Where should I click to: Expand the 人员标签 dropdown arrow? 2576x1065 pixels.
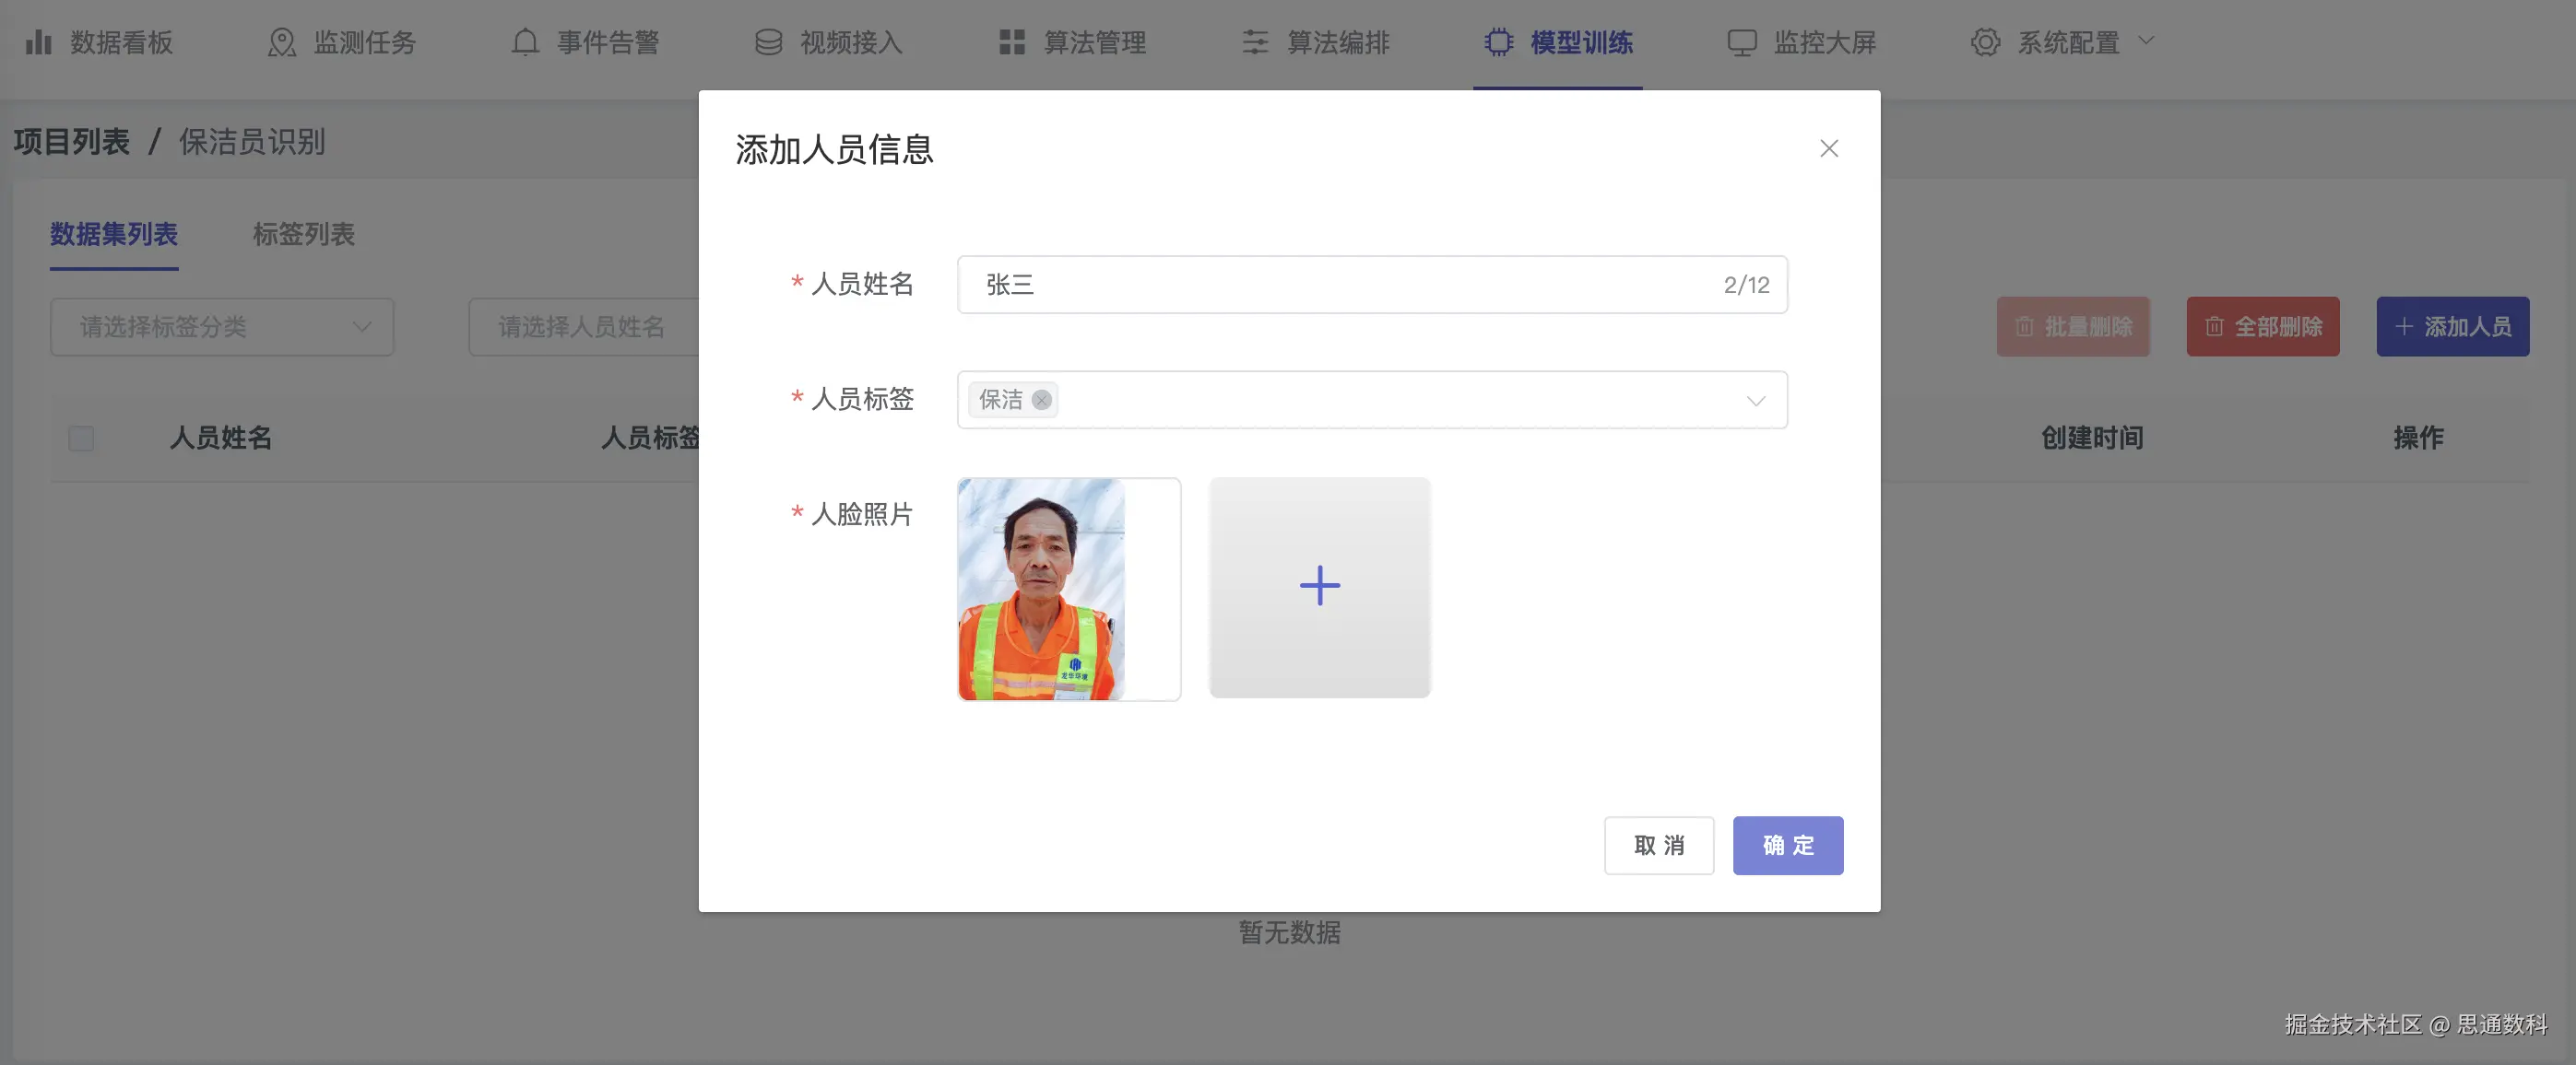pyautogui.click(x=1755, y=401)
